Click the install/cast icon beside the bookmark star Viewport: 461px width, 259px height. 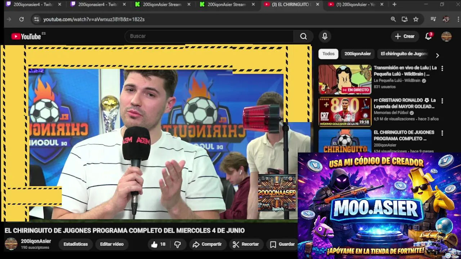point(404,19)
